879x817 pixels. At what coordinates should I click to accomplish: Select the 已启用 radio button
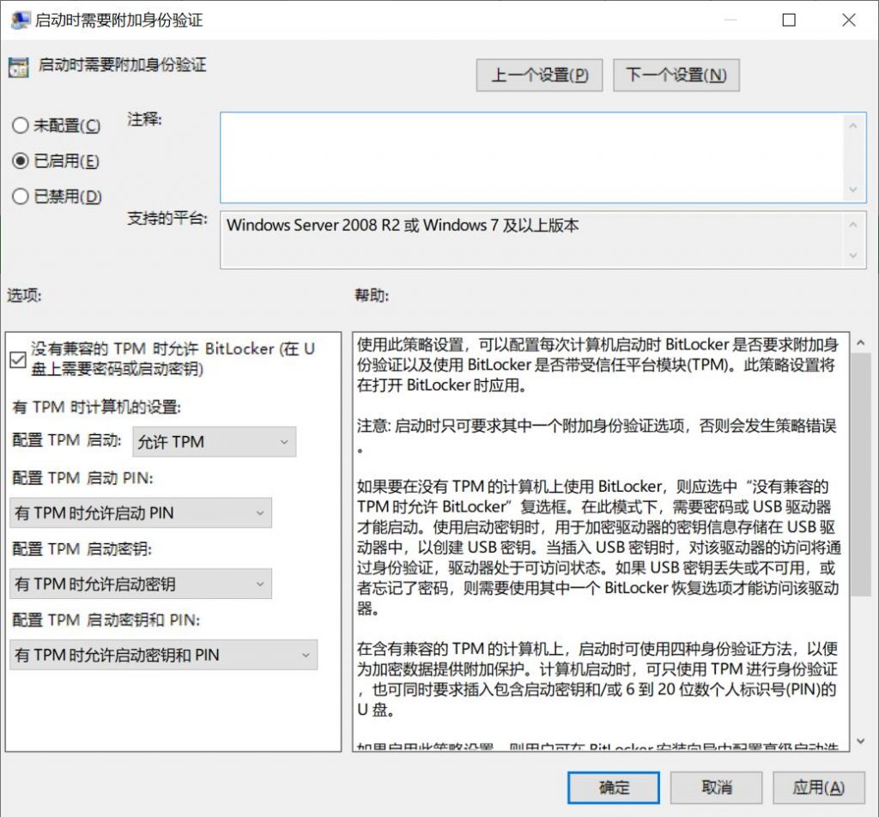(21, 161)
